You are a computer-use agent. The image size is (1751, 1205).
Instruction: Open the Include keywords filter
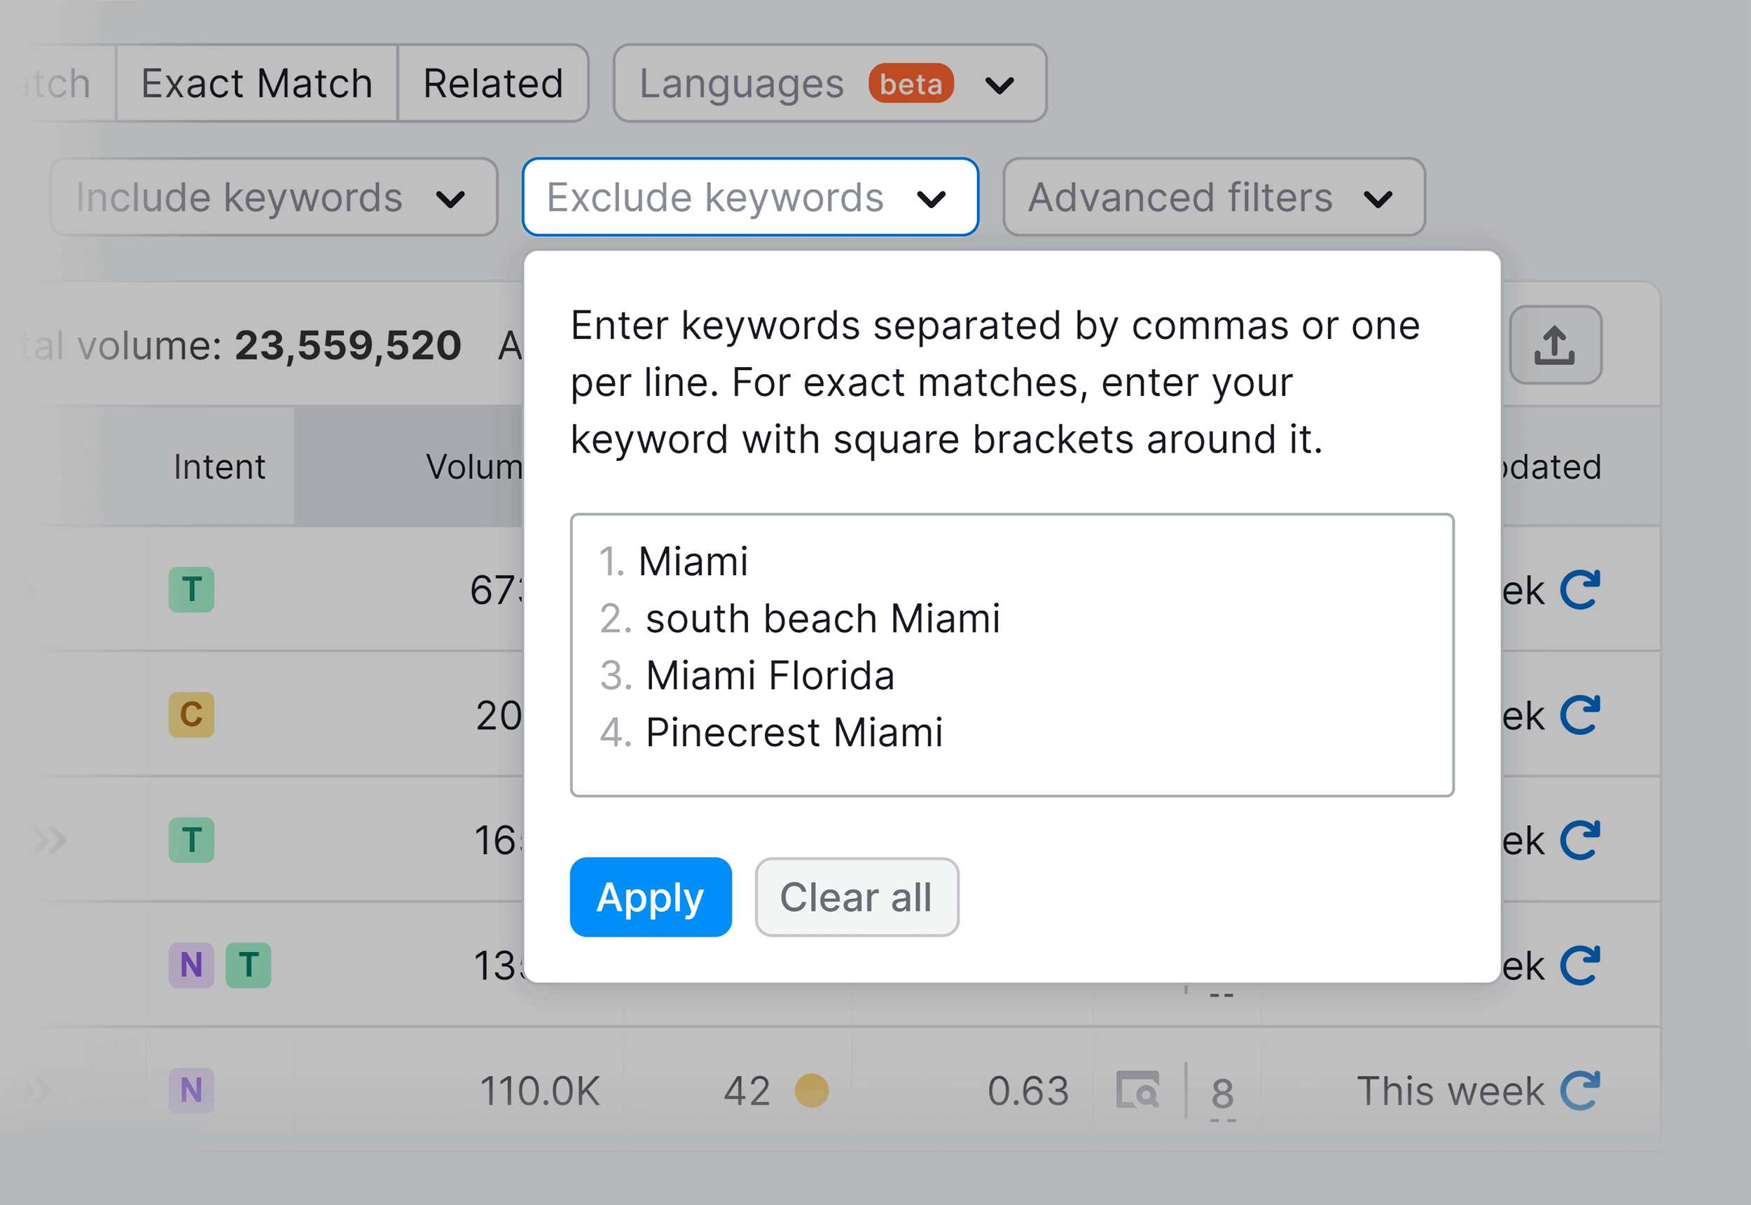272,198
